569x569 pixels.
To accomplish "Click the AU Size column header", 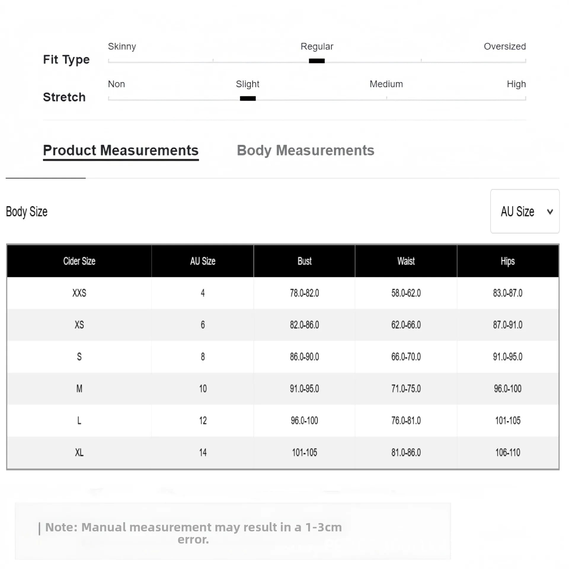I will point(203,261).
